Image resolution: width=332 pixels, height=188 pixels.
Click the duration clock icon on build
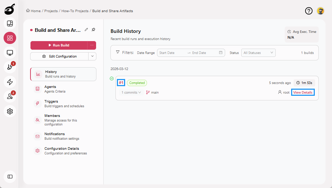[298, 83]
